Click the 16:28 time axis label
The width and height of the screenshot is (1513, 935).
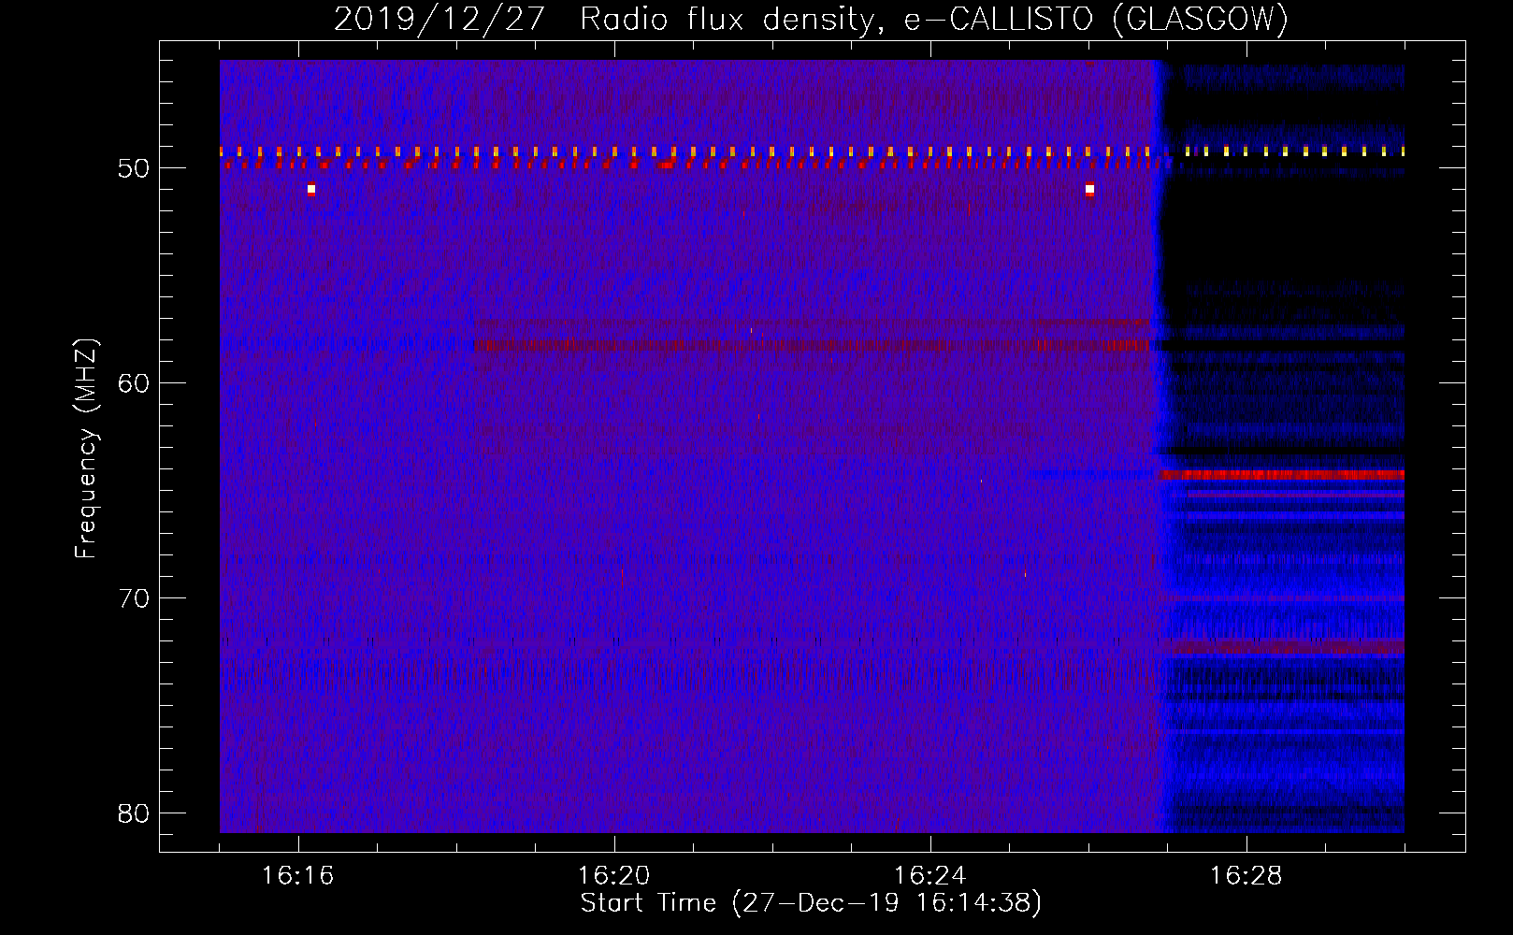[1246, 876]
